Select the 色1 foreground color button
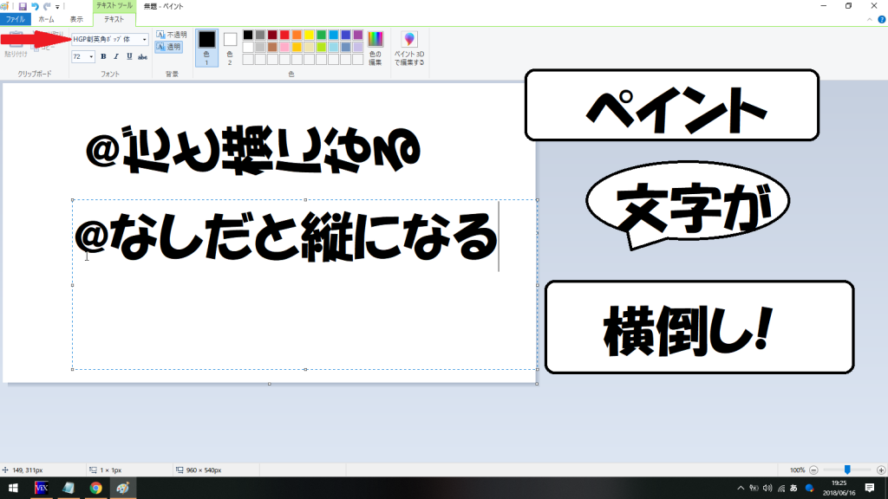This screenshot has height=499, width=888. pyautogui.click(x=206, y=46)
